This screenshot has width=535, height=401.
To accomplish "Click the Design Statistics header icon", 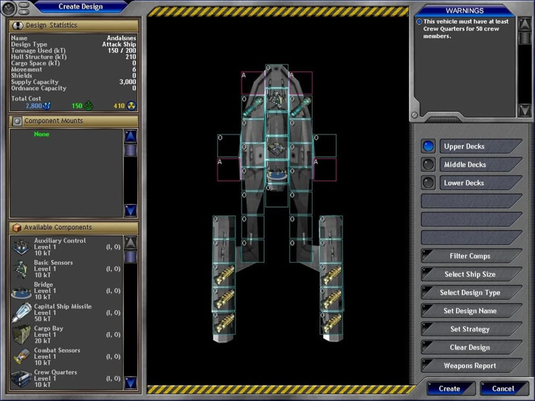I will pyautogui.click(x=18, y=25).
